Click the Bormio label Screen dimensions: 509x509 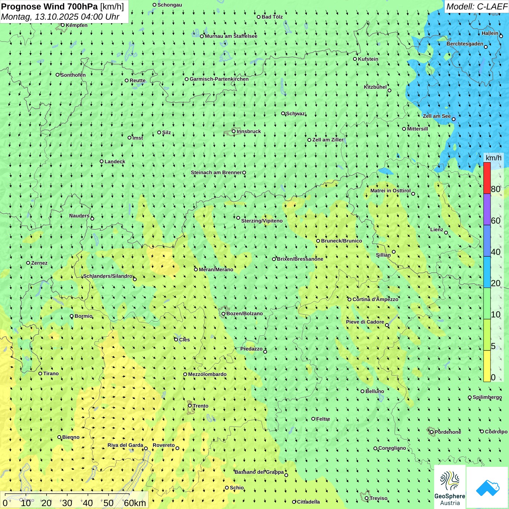click(x=83, y=316)
